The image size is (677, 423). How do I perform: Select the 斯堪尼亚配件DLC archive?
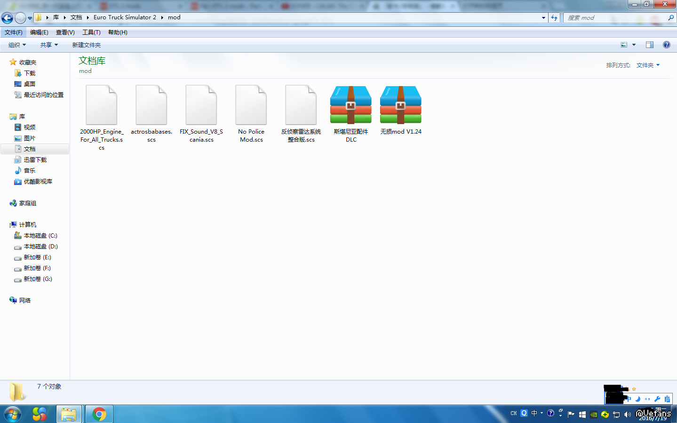[x=351, y=114]
